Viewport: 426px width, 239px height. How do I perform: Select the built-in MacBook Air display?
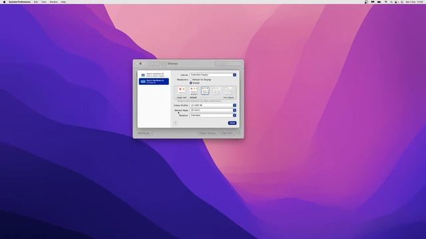point(154,75)
